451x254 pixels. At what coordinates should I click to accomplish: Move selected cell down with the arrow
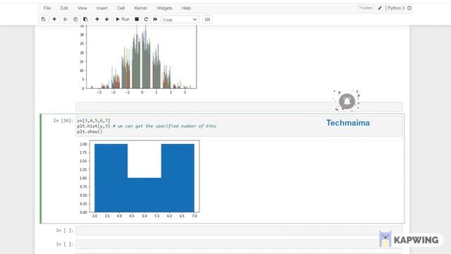(106, 19)
